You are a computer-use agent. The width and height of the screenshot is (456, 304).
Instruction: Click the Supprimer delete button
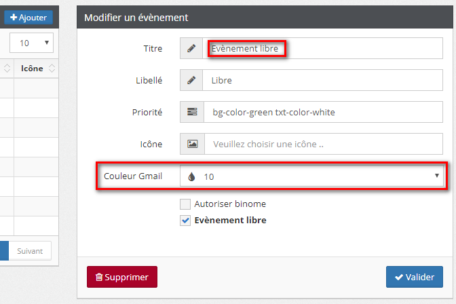[x=122, y=277]
